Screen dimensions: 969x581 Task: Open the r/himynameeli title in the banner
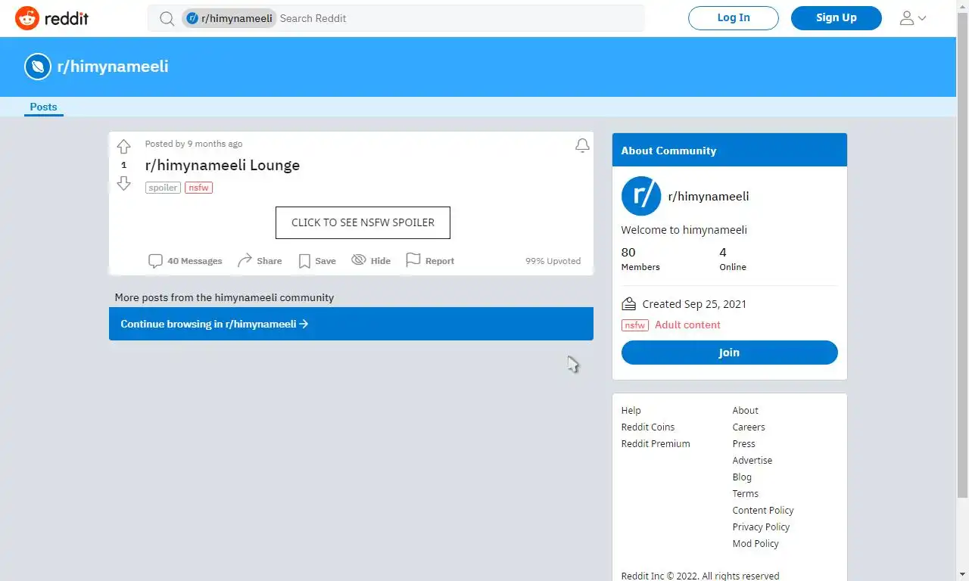(x=113, y=67)
